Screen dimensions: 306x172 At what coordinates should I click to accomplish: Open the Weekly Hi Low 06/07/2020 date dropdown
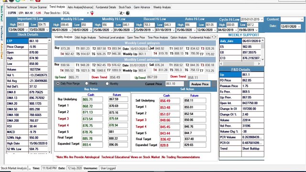tap(70, 30)
